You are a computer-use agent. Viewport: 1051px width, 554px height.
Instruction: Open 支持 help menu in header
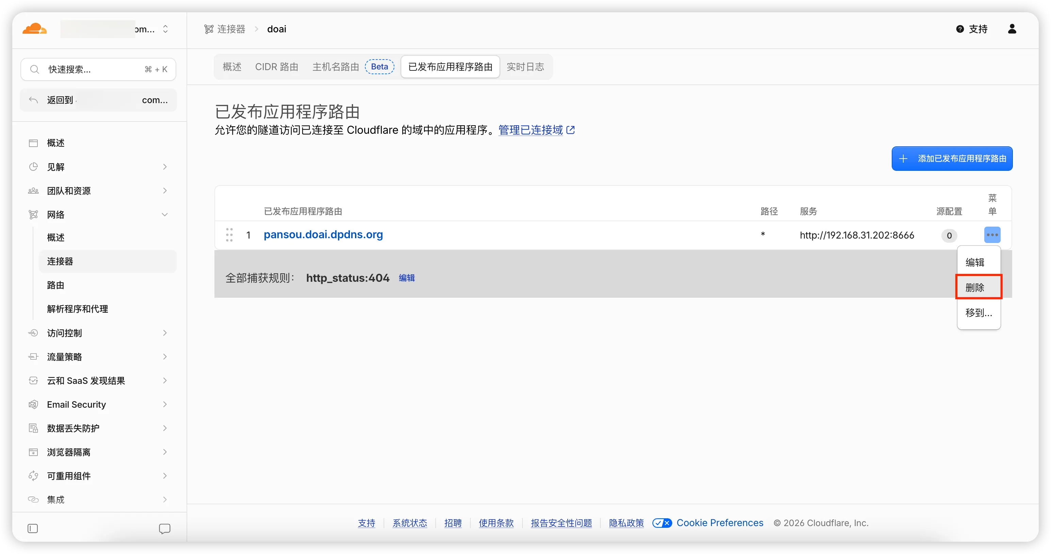pyautogui.click(x=971, y=29)
